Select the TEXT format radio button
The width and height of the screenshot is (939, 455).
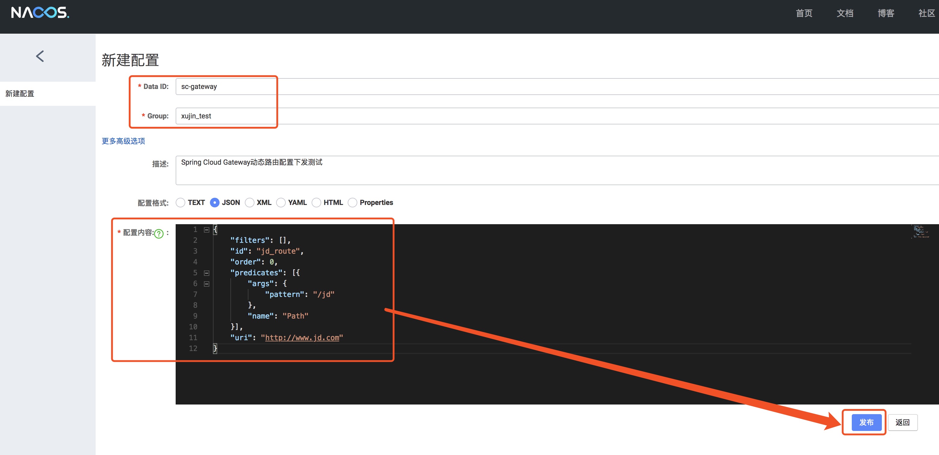tap(180, 203)
